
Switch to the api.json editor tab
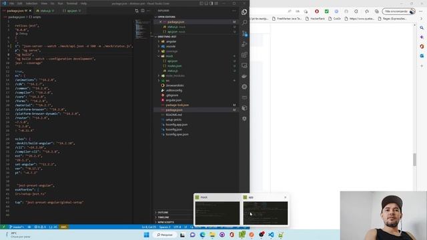[x=72, y=11]
